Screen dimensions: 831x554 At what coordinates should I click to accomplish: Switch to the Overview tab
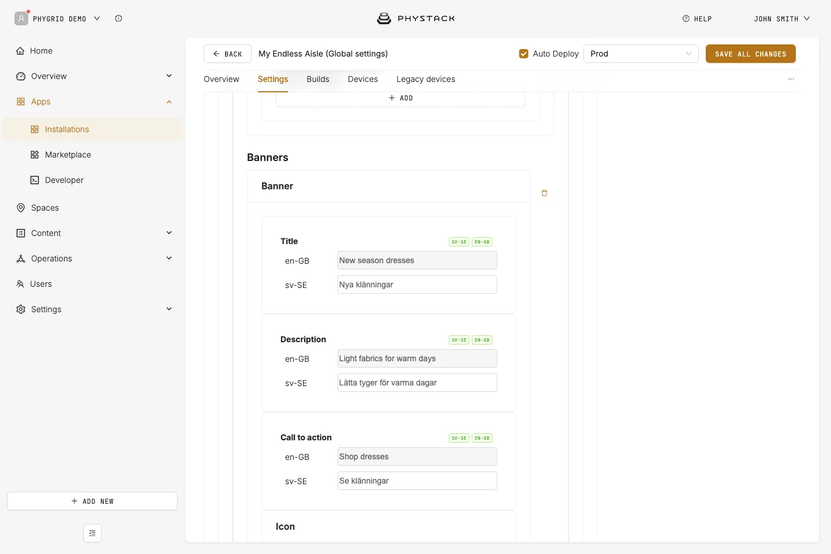click(222, 79)
